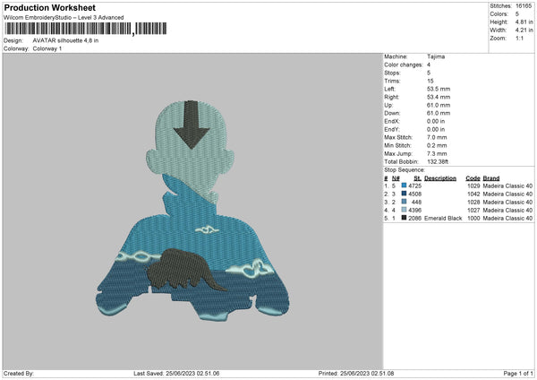This screenshot has height=380, width=537.
Task: Click the 448 thread color swatch
Action: coord(404,202)
